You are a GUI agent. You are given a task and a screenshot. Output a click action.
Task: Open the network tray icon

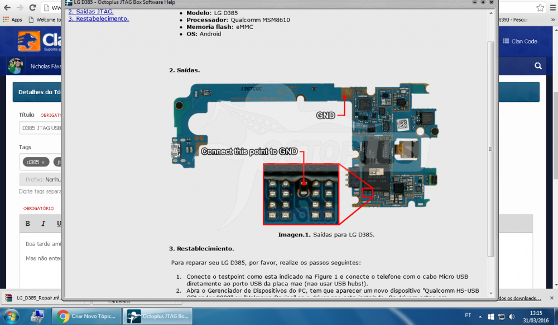click(502, 317)
